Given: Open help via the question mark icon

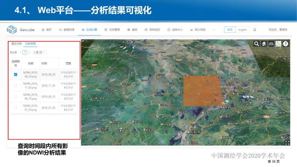Looking at the screenshot, I should [x=285, y=43].
